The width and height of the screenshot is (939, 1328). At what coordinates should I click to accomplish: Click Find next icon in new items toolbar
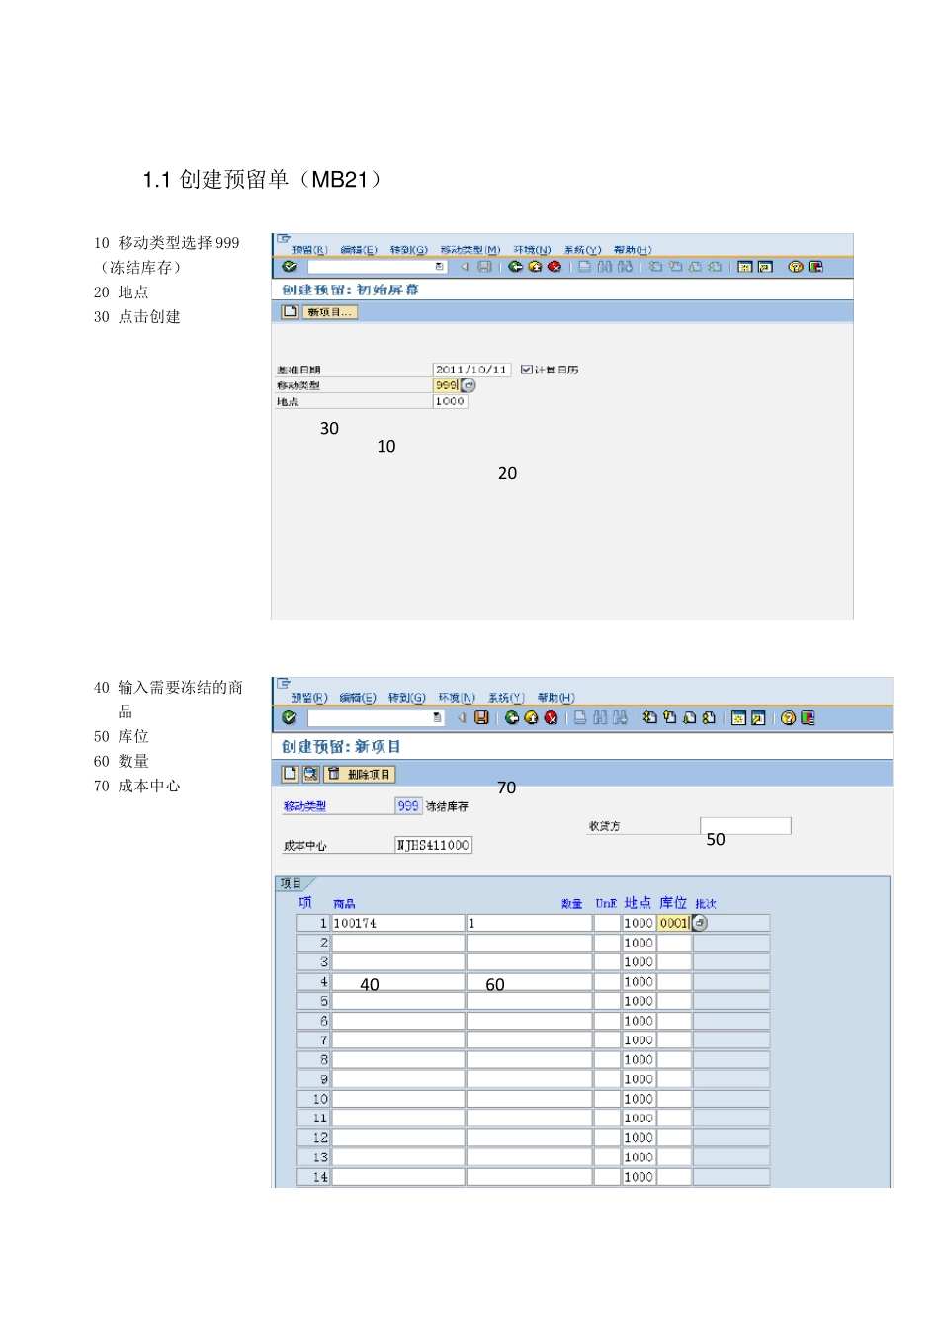[x=620, y=718]
